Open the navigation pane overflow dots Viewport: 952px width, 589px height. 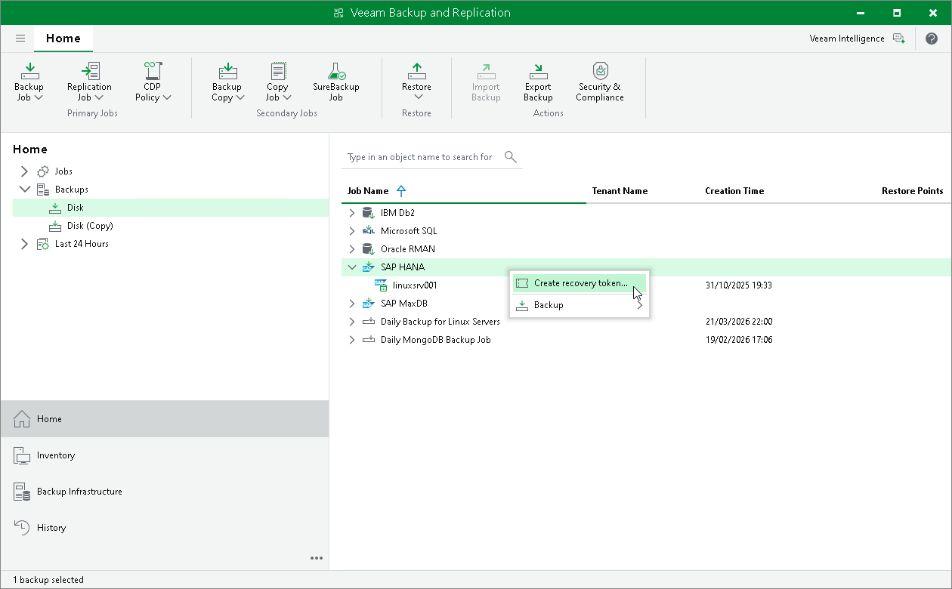(317, 558)
